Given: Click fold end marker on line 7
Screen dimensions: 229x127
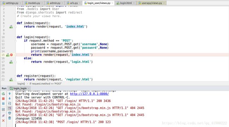Looking at the screenshot, I should (16, 27).
